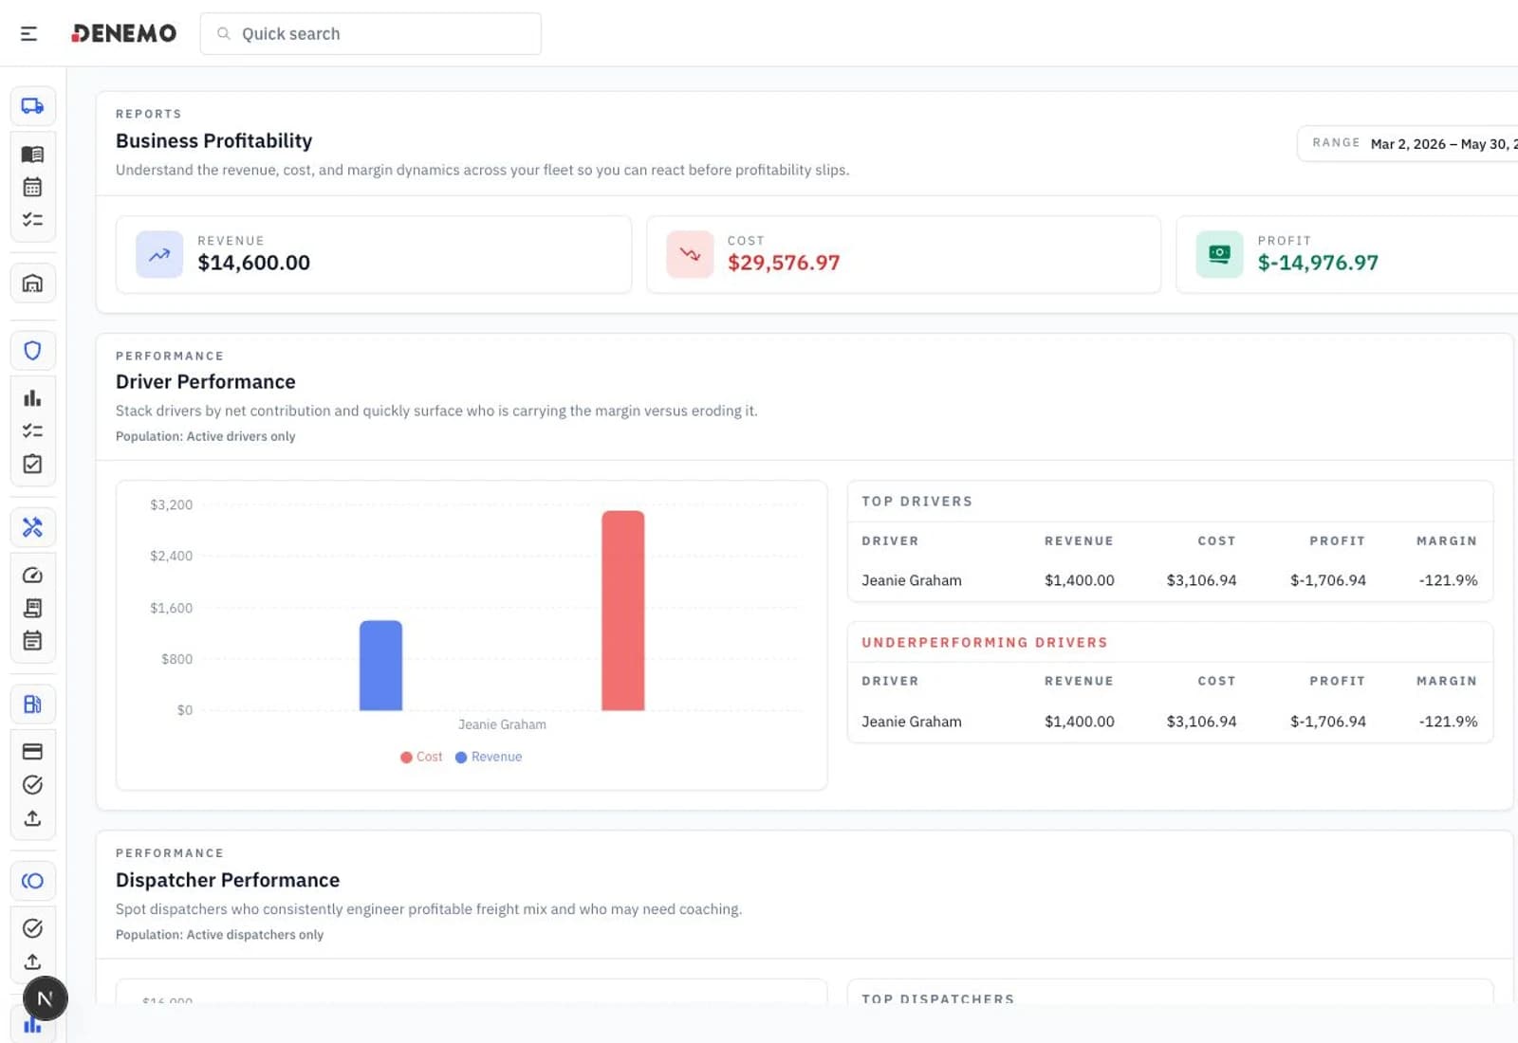The width and height of the screenshot is (1518, 1043).
Task: Open the fuel pump section icon
Action: [32, 704]
